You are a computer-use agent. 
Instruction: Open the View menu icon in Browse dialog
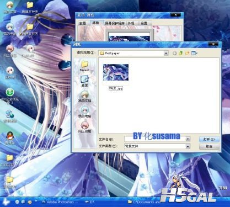tap(194, 53)
